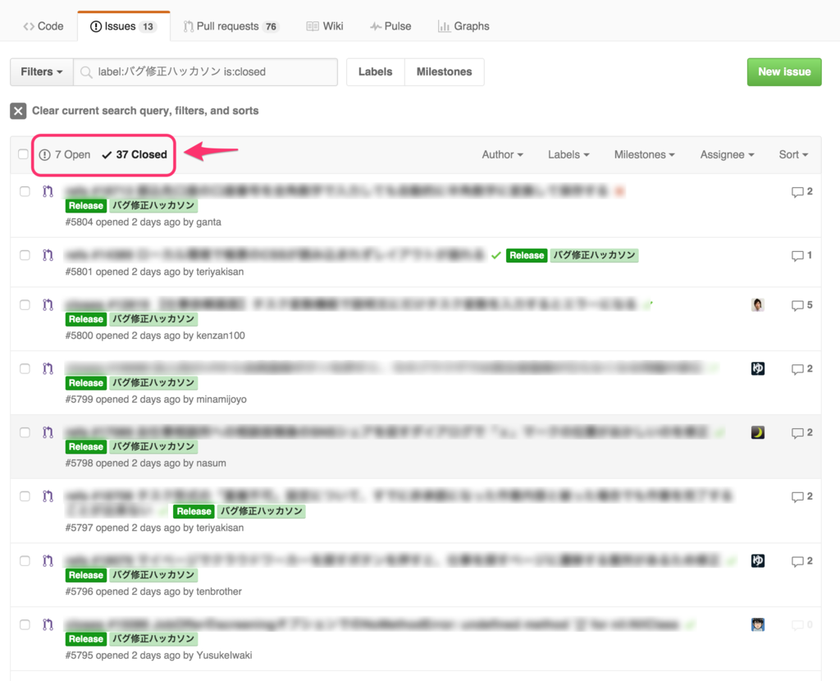840x681 pixels.
Task: Show the 37 Closed issues
Action: coord(135,155)
